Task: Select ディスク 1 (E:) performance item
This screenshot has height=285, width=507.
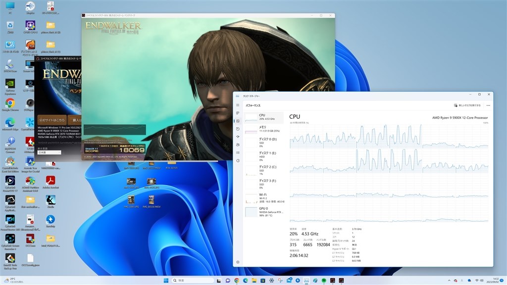Action: 264,156
